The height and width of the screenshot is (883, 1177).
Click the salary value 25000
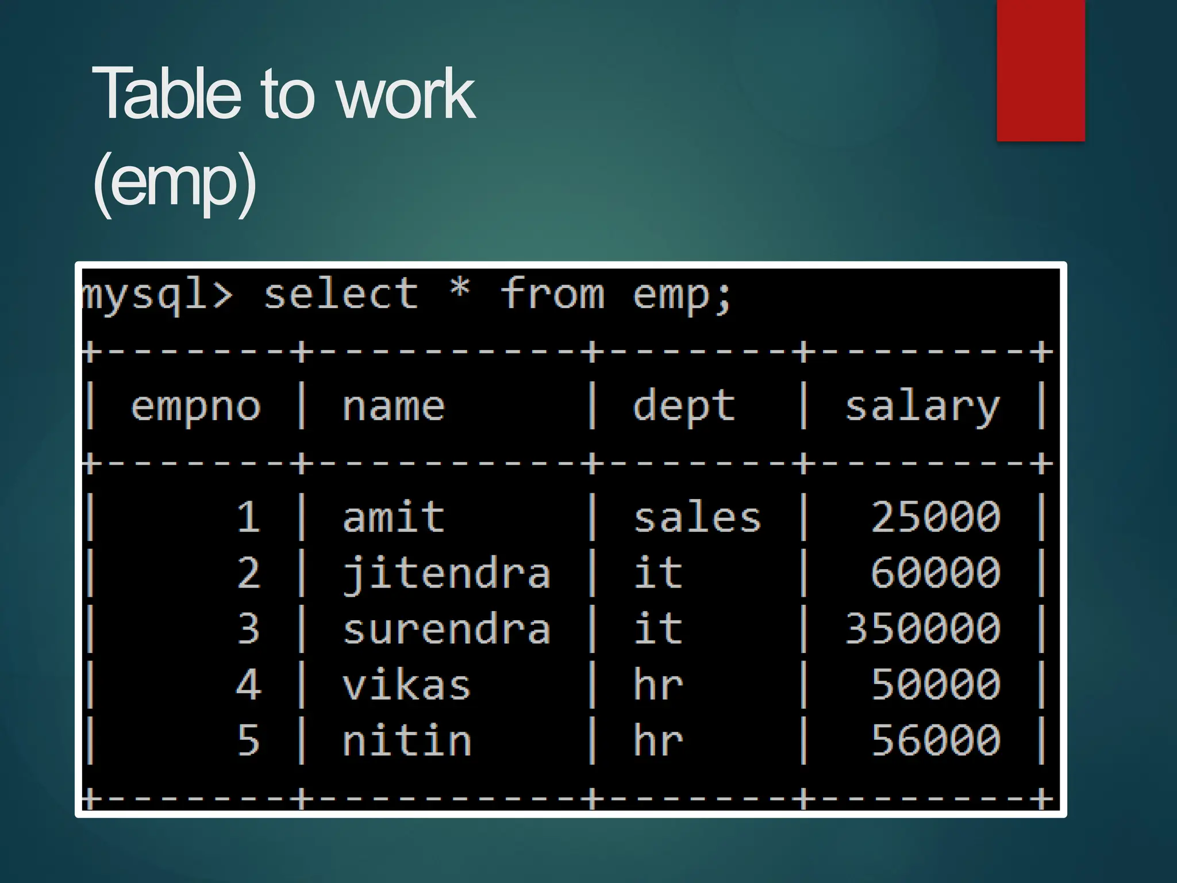936,516
